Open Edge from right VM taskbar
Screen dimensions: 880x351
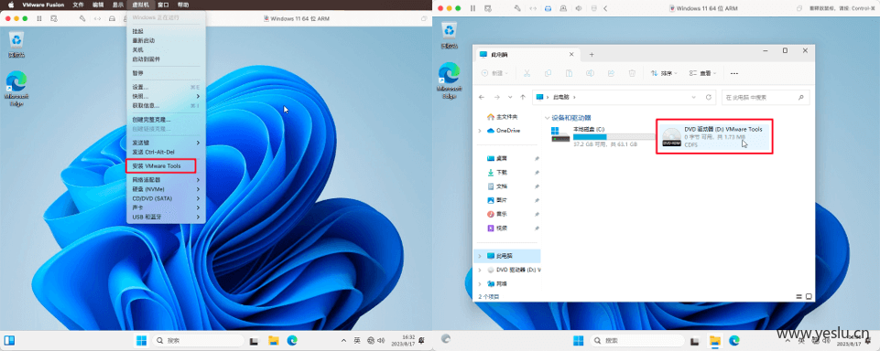point(734,340)
